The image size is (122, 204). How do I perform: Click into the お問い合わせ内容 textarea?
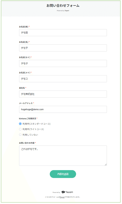63,156
